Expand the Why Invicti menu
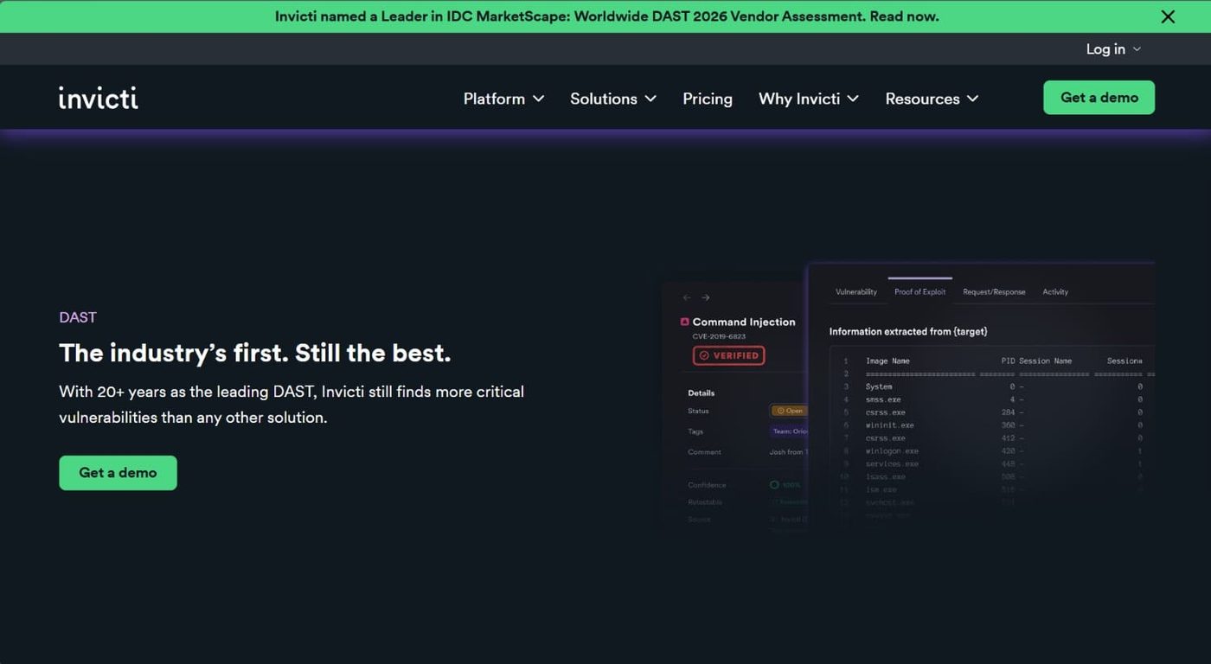The image size is (1211, 664). 809,99
